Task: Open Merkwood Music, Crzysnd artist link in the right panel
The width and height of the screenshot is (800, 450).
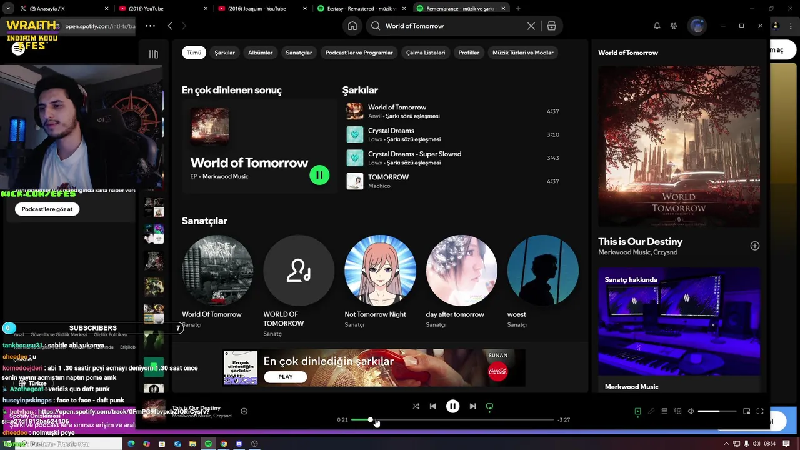Action: 637,252
